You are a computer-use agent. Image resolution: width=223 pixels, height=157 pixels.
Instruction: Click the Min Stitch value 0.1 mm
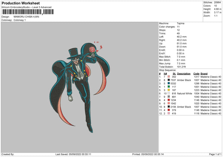point(181,60)
